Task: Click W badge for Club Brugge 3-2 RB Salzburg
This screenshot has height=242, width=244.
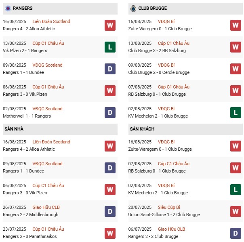Action: pyautogui.click(x=236, y=47)
